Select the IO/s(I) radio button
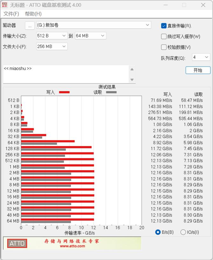 (183, 232)
